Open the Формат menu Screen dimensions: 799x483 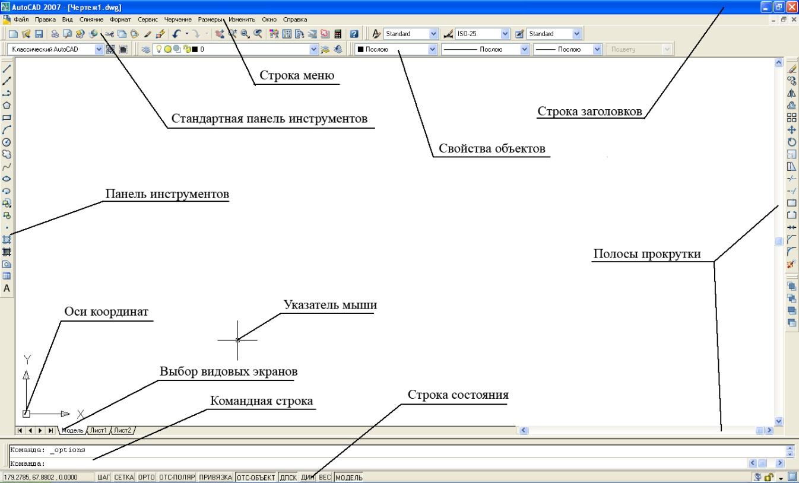click(x=121, y=20)
